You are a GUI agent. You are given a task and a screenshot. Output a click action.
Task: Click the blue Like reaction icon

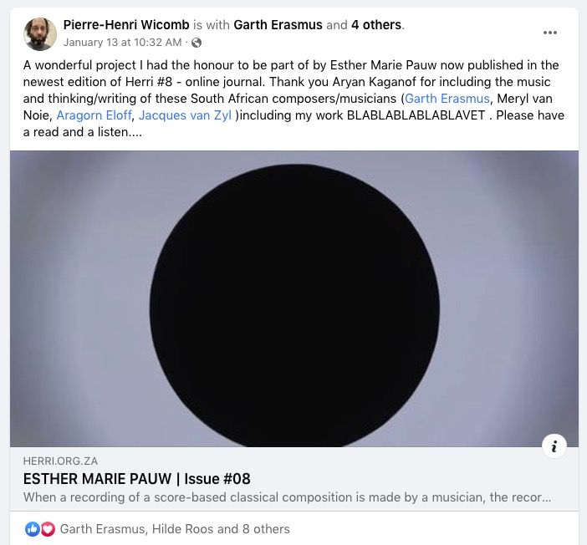pos(33,528)
